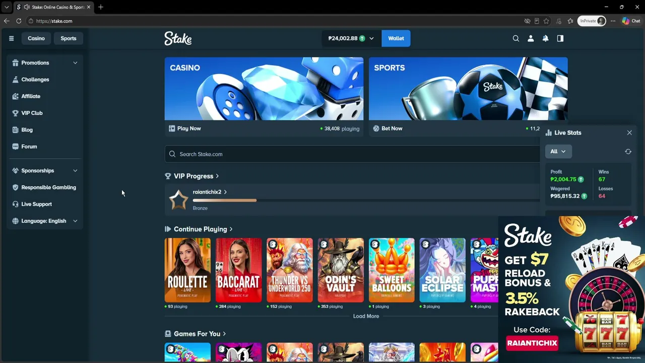The height and width of the screenshot is (363, 645).
Task: Open the notifications bell icon
Action: click(x=545, y=38)
